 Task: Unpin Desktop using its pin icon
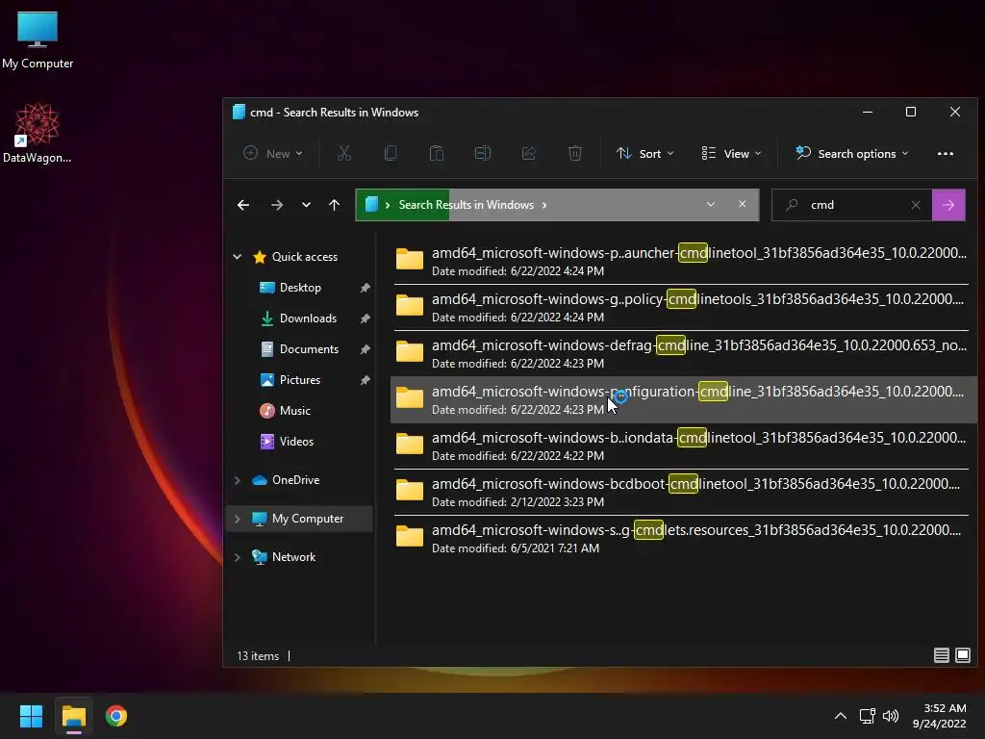(365, 288)
